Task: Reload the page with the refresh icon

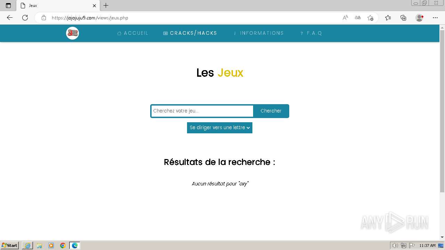Action: (x=25, y=18)
